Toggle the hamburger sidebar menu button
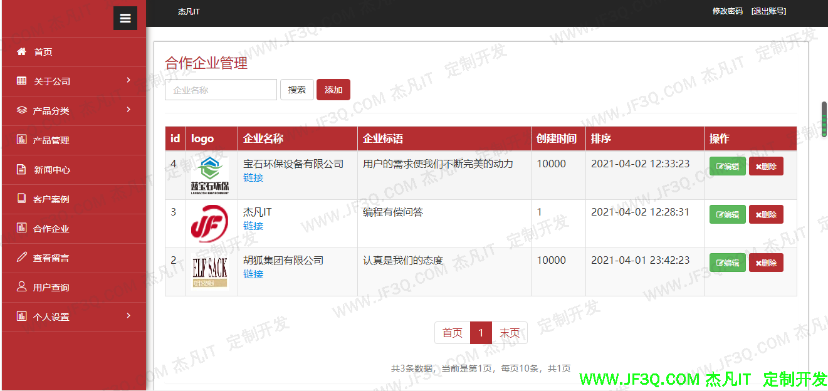The image size is (828, 391). pos(125,18)
